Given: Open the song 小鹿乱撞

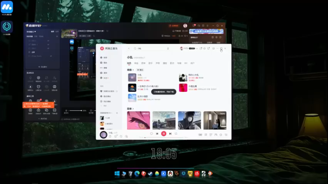Looking at the screenshot, I should 192,86.
